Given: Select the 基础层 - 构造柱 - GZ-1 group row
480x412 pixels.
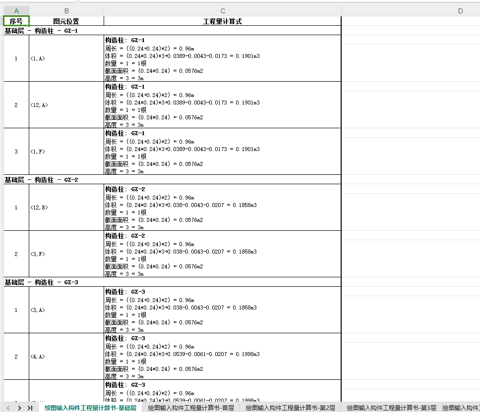Looking at the screenshot, I should click(x=173, y=31).
